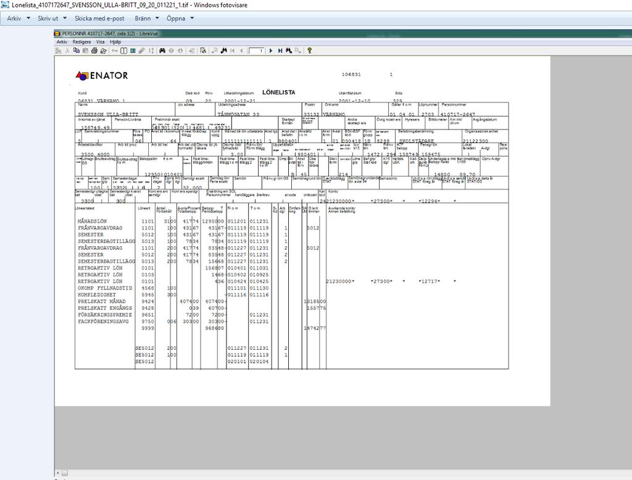Click the MÅNADSLÖN row text

click(x=93, y=221)
